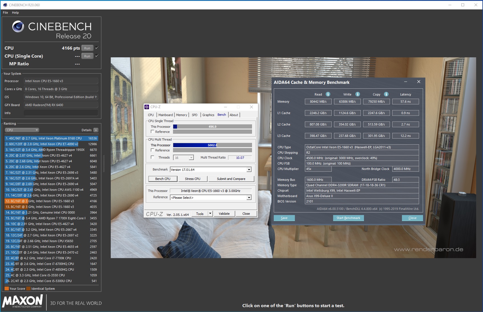Select ranking row 1 Intel Xeon Platinum 8168

tap(51, 138)
